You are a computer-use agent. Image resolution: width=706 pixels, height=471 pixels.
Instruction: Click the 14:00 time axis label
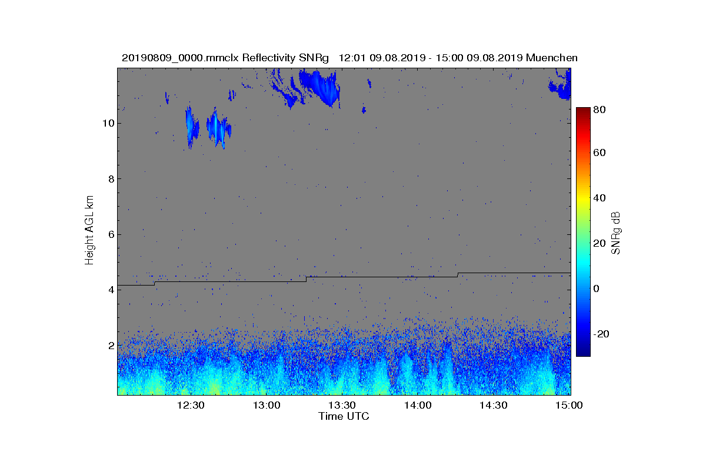(x=418, y=405)
